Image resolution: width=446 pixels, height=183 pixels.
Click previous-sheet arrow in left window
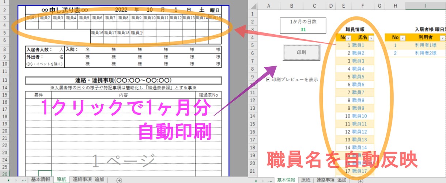click(9, 180)
